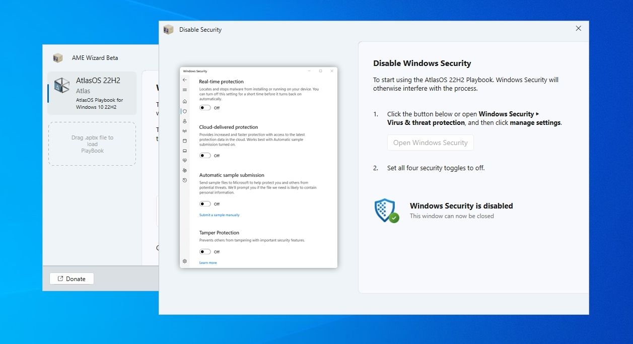
Task: Toggle Tamper Protection switch
Action: (x=205, y=252)
